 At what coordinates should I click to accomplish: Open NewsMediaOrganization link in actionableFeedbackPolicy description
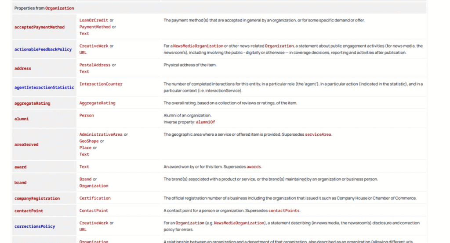tap(198, 46)
